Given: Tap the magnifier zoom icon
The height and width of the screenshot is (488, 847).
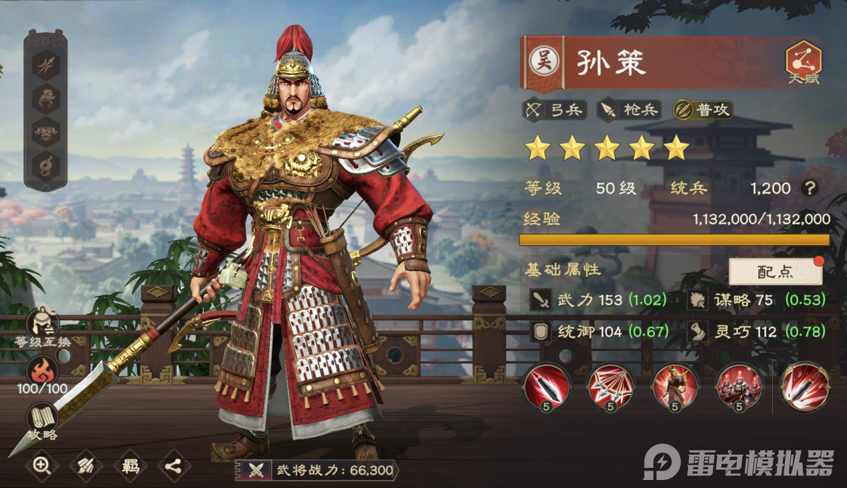Looking at the screenshot, I should pyautogui.click(x=42, y=466).
